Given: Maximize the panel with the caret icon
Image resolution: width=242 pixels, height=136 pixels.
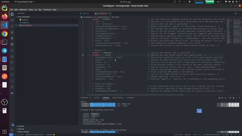Looking at the screenshot, I should click(x=237, y=98).
